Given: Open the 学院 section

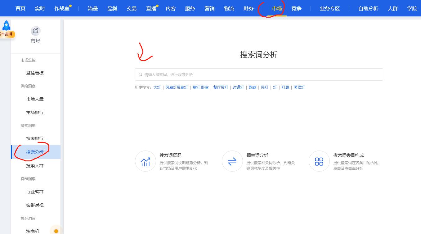Looking at the screenshot, I should coord(412,8).
